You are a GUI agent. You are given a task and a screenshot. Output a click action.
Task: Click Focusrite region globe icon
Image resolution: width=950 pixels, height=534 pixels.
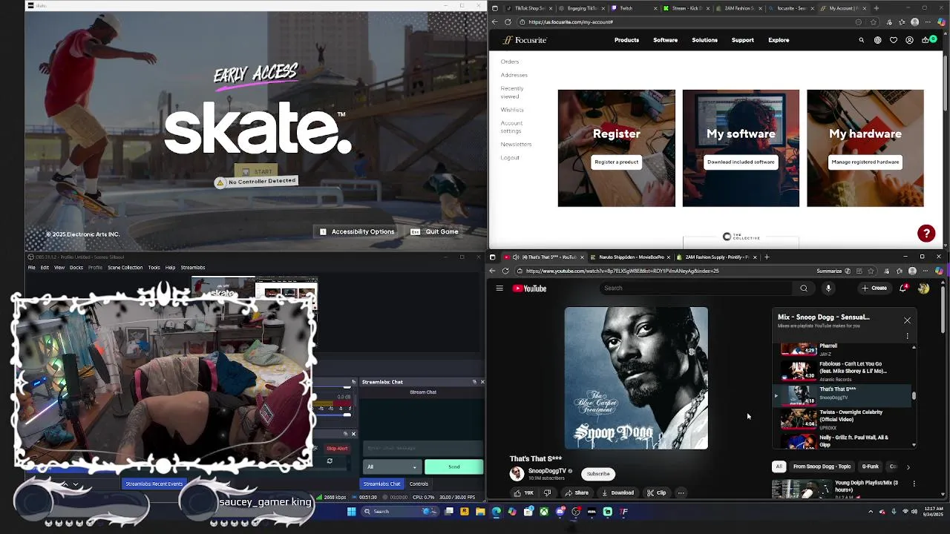[877, 40]
